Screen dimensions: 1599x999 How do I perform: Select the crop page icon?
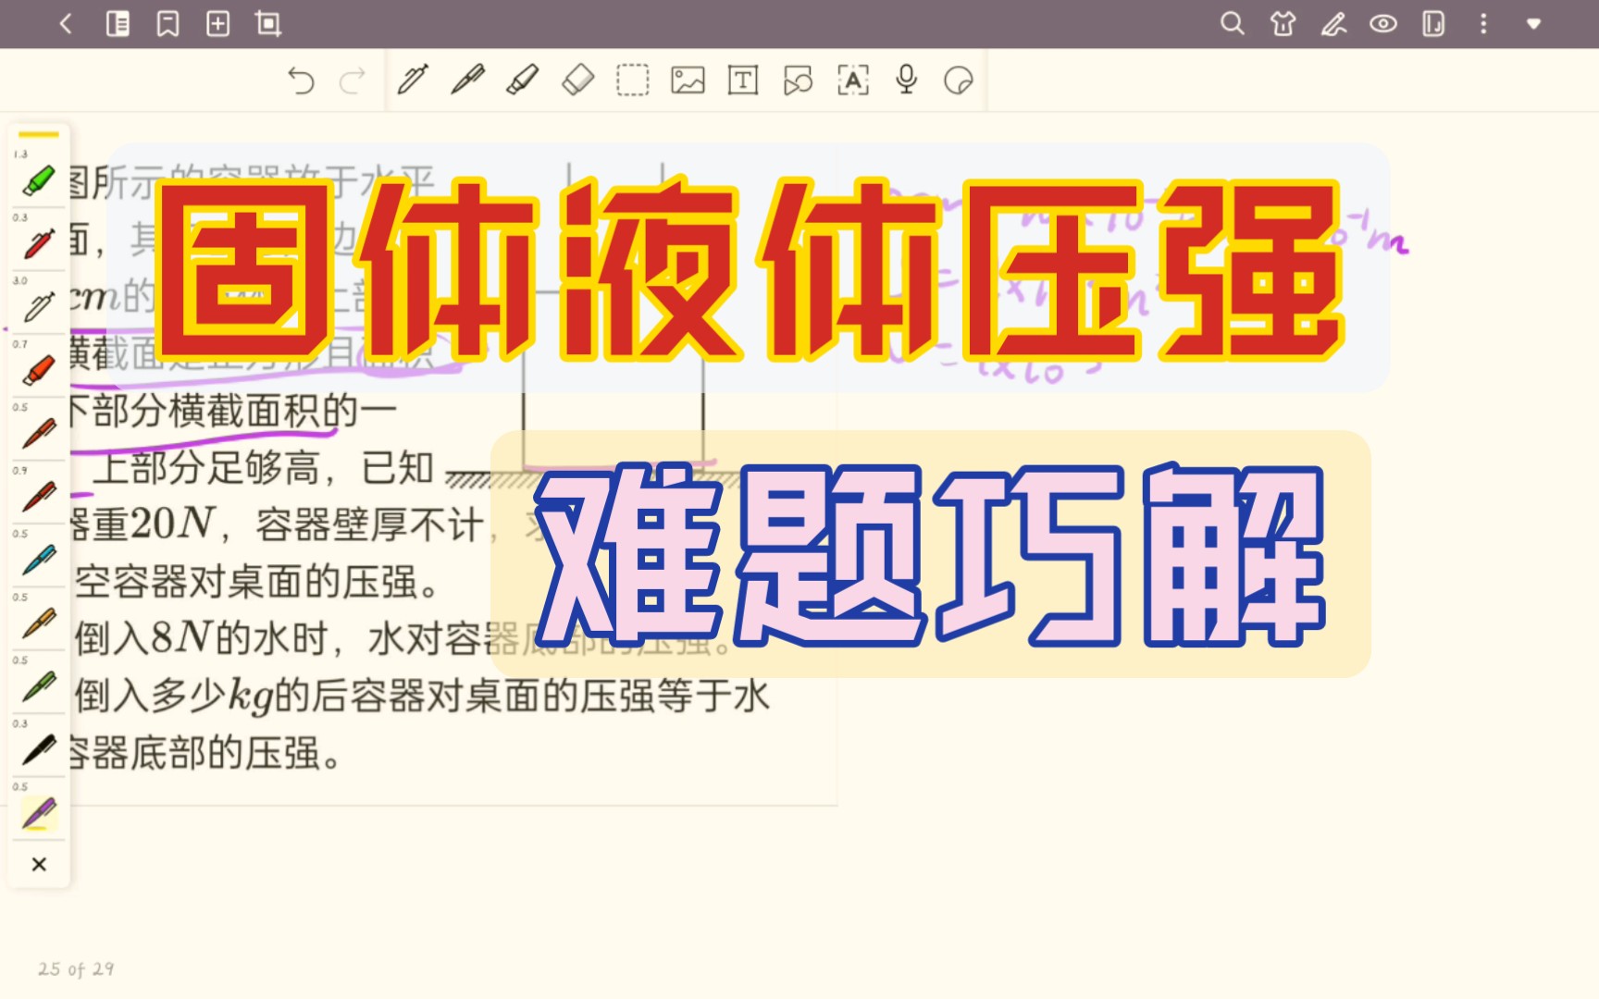click(x=268, y=24)
